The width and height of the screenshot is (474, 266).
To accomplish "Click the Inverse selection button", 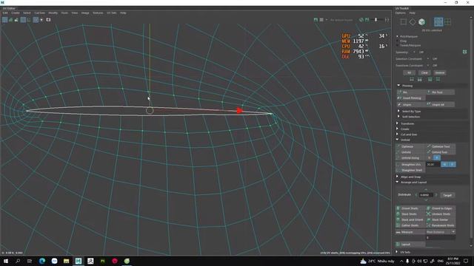I will coord(439,72).
